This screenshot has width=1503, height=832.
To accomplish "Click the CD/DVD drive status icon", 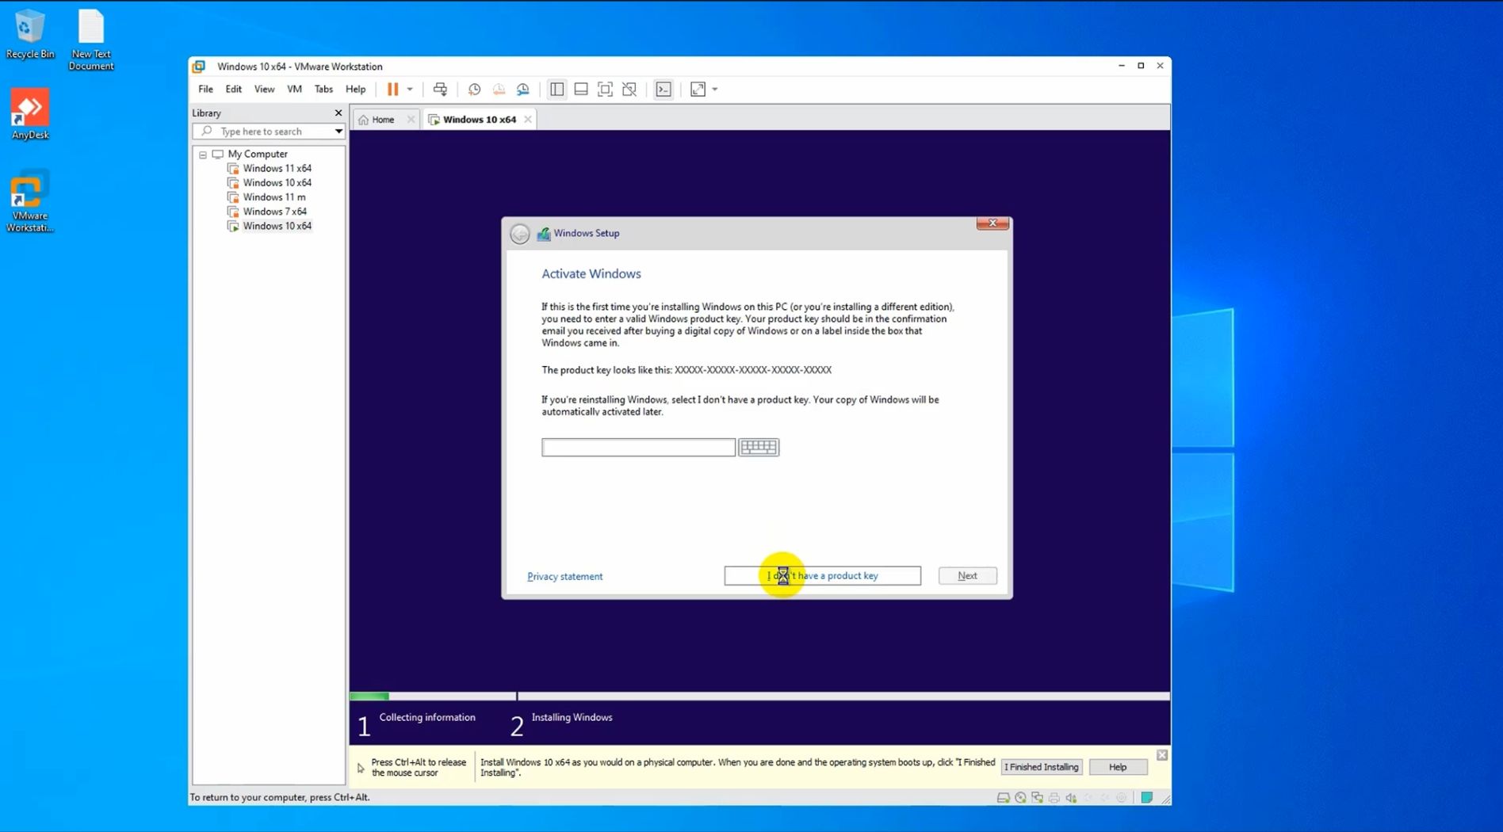I will click(1020, 798).
